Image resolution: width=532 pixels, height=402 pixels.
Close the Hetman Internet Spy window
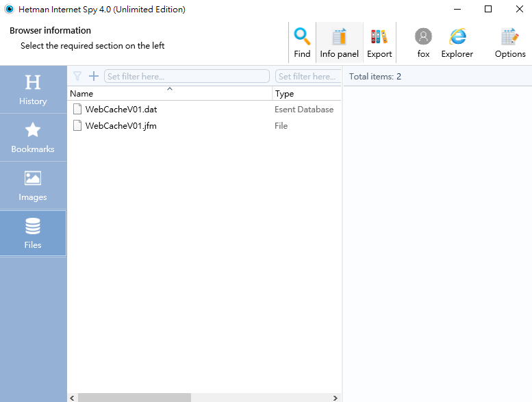click(519, 9)
